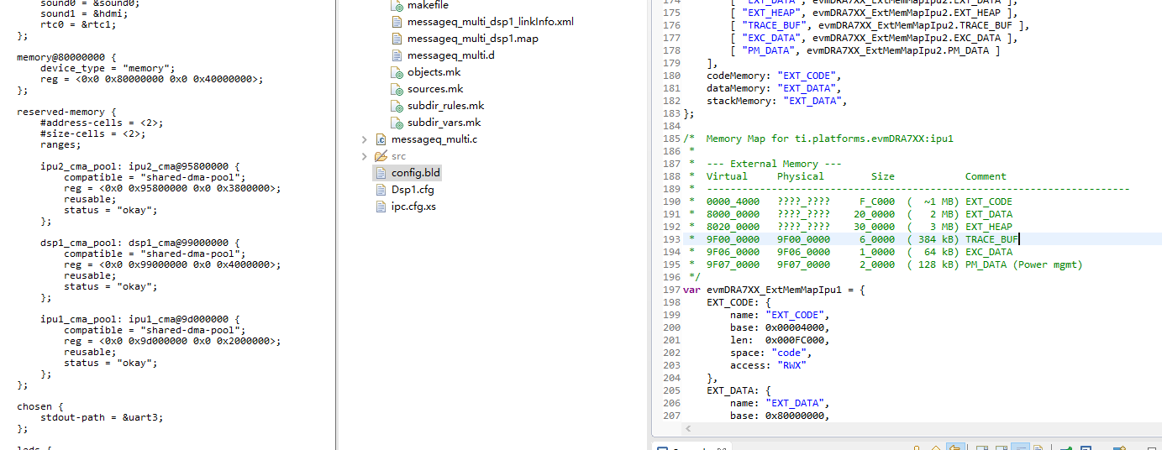Select sources.mk in the project tree

tap(435, 89)
